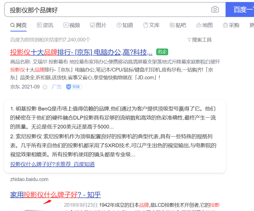The width and height of the screenshot is (254, 211).
Task: Switch to the 资讯 tab
Action: (45, 25)
